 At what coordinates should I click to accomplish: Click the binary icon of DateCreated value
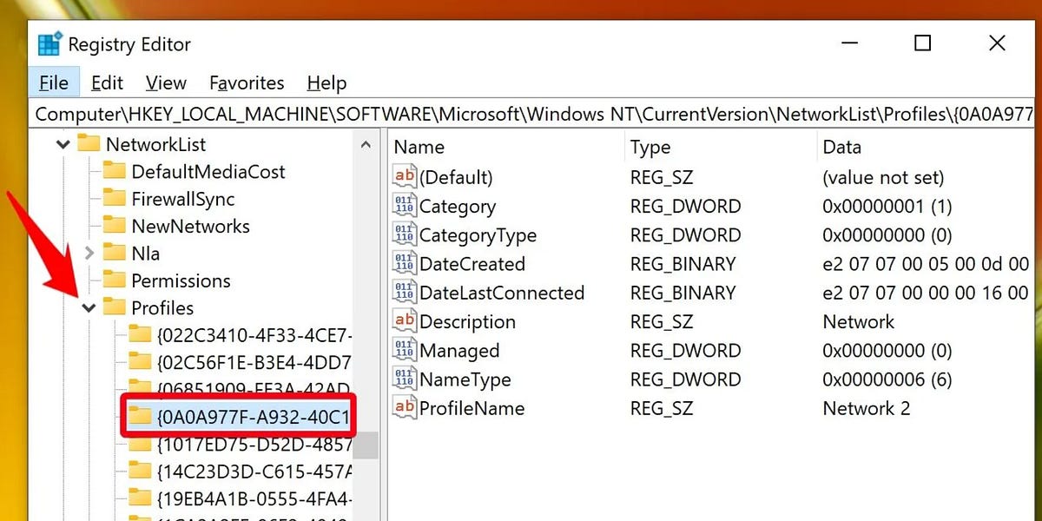405,263
